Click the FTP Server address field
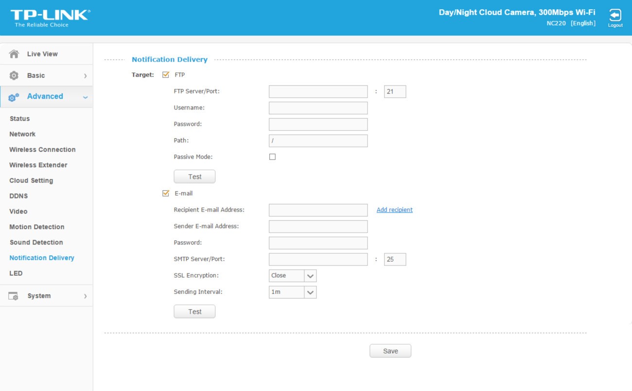Image resolution: width=632 pixels, height=391 pixels. coord(318,91)
